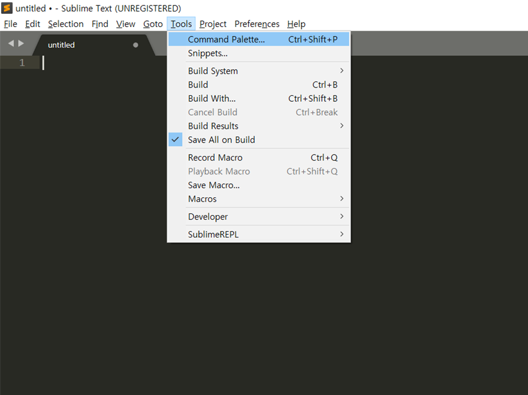
Task: Expand the Developer submenu
Action: pos(259,216)
